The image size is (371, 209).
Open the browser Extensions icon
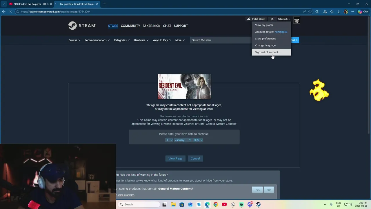[317, 12]
